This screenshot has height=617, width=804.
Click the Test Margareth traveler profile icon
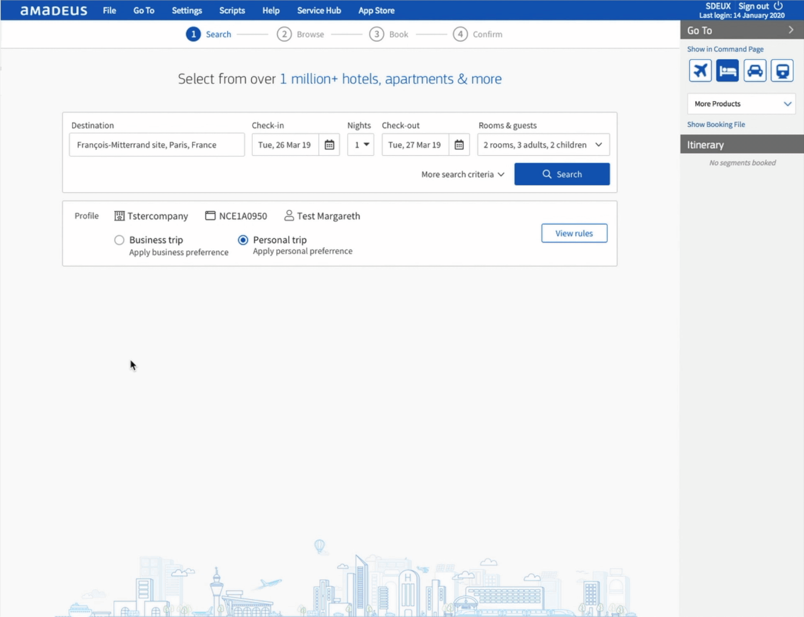289,216
